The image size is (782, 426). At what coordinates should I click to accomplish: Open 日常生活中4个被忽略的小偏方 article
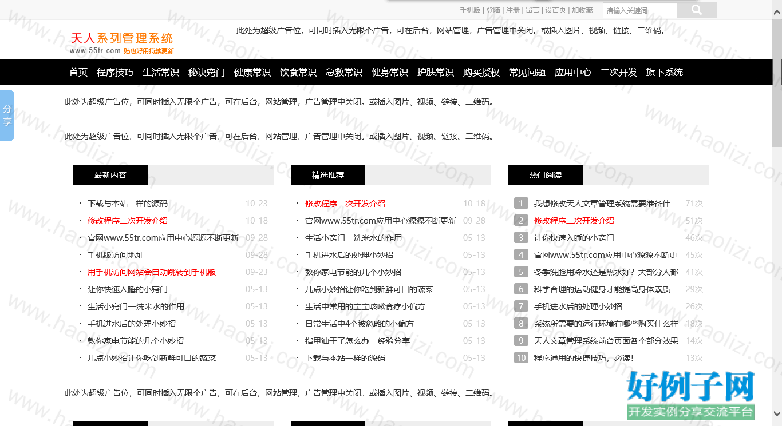360,324
